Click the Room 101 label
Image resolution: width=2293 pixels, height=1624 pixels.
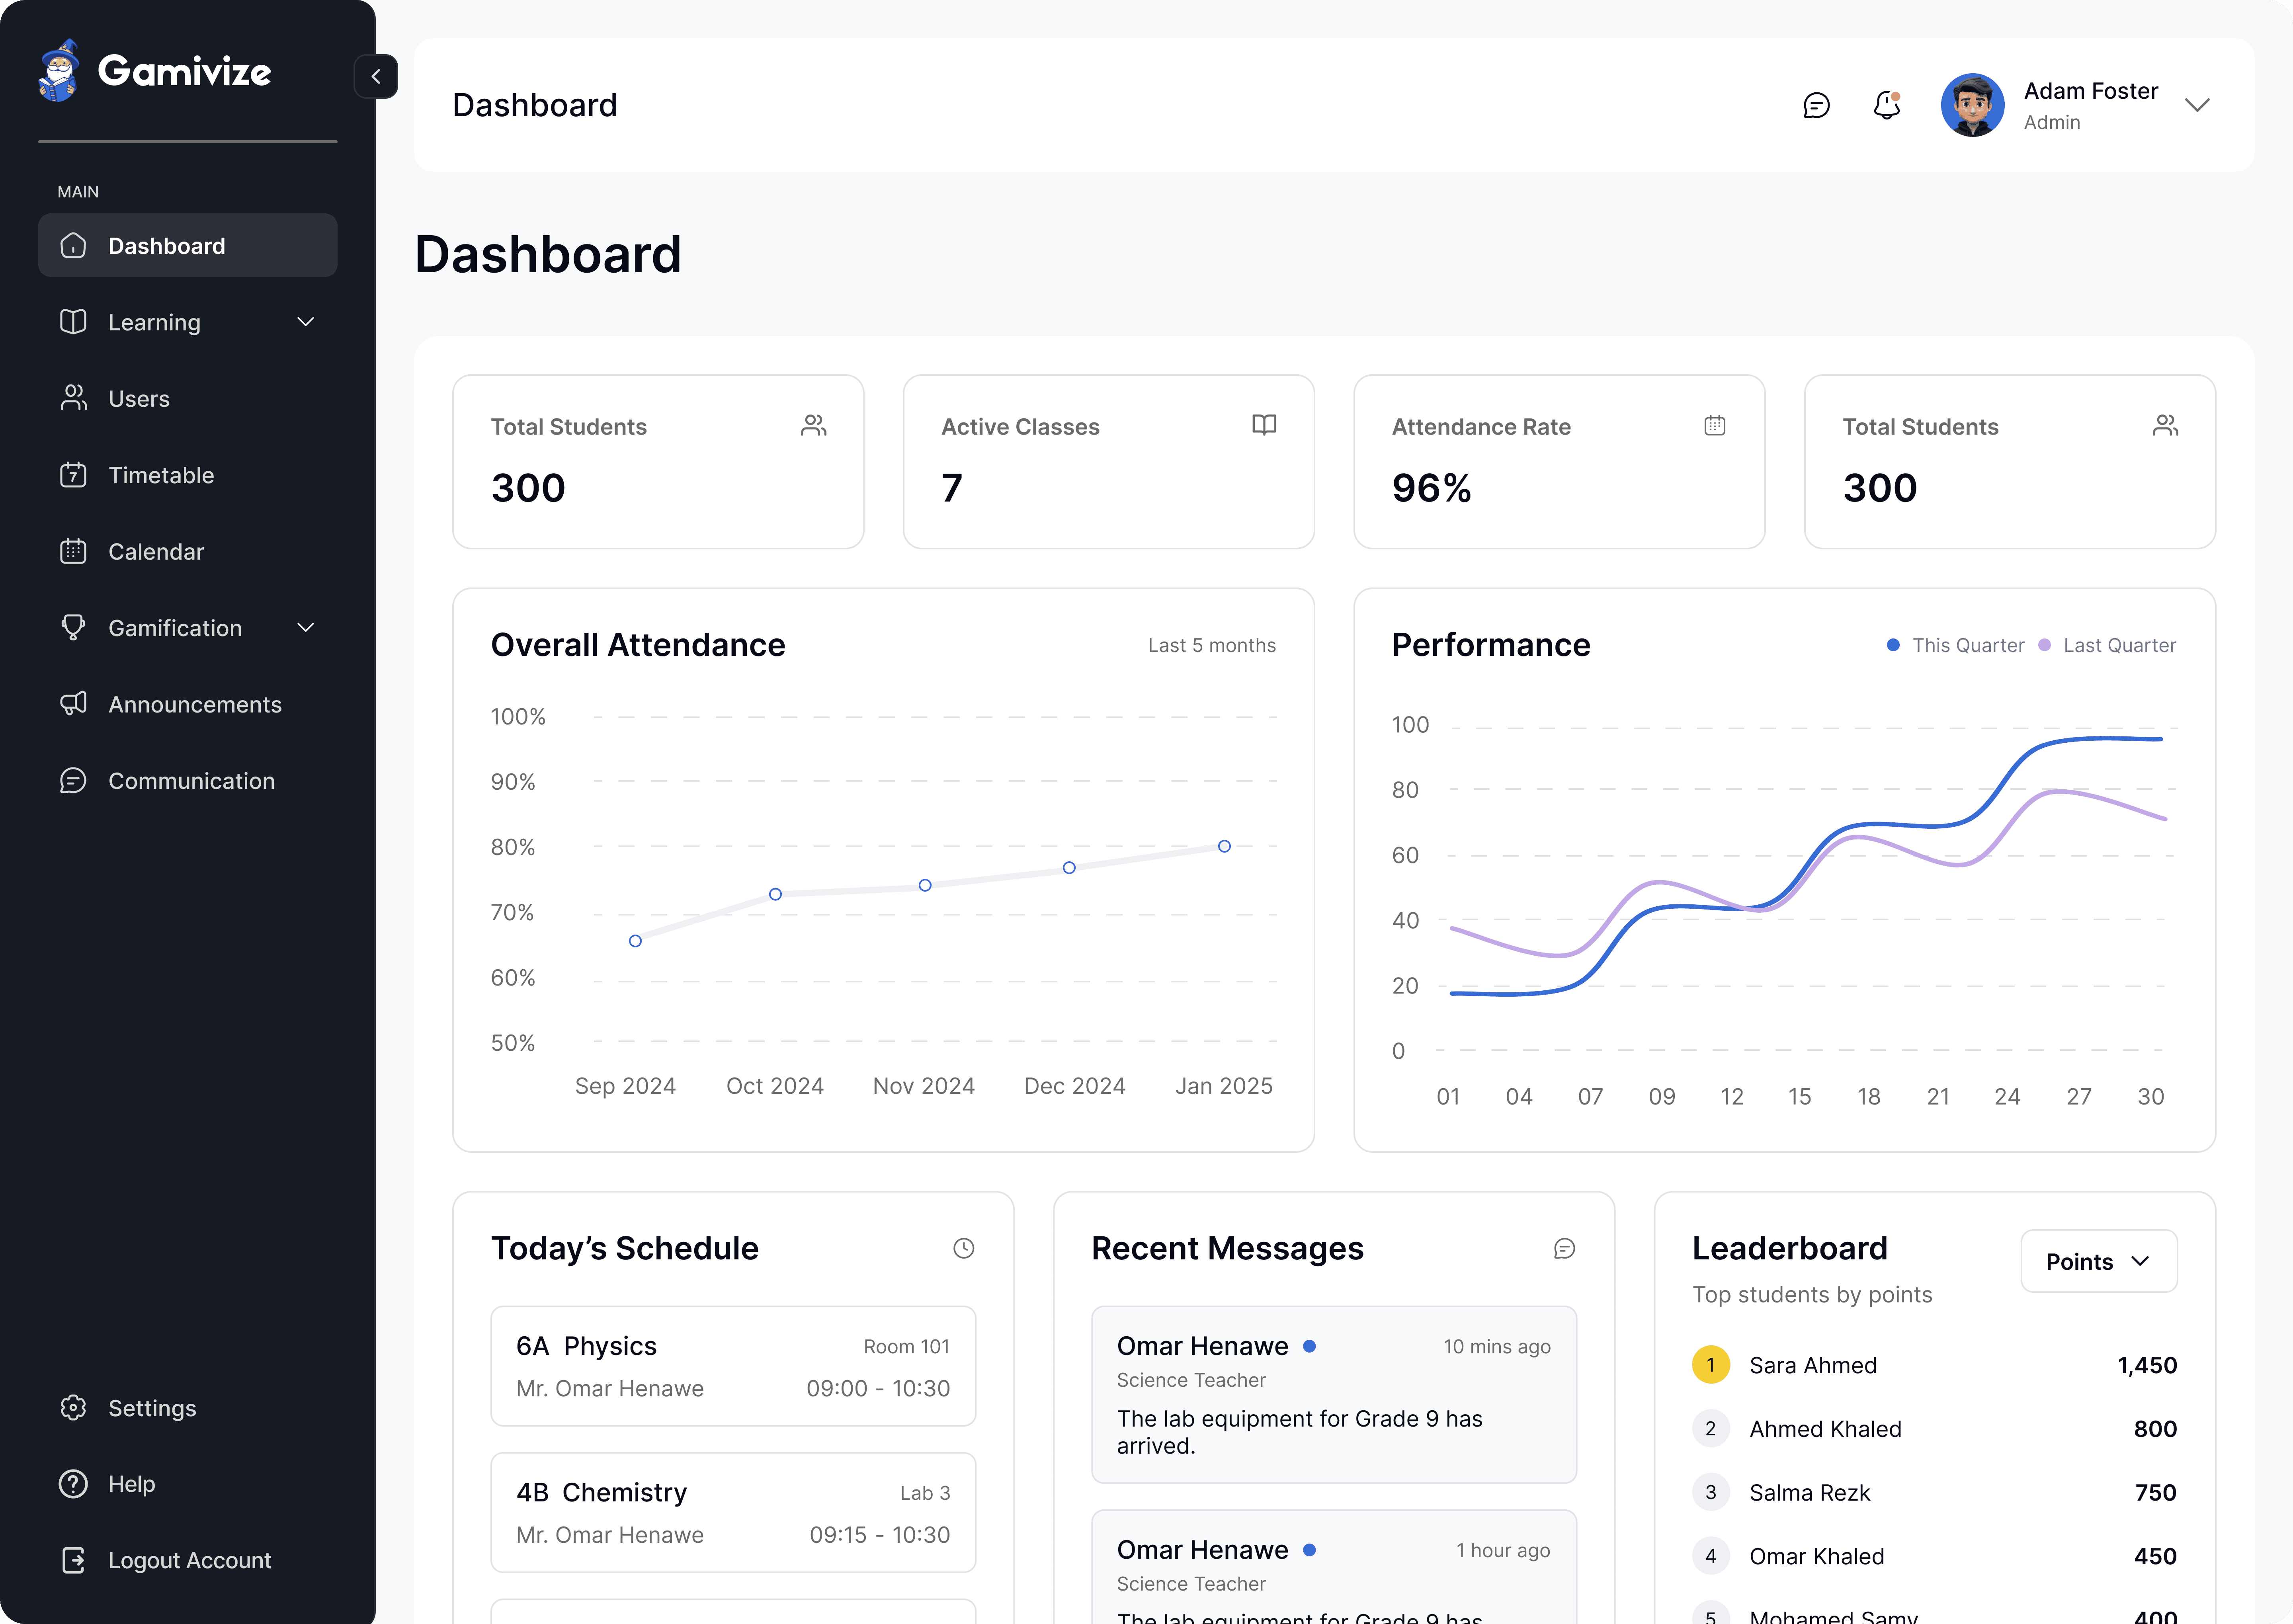pyautogui.click(x=906, y=1347)
